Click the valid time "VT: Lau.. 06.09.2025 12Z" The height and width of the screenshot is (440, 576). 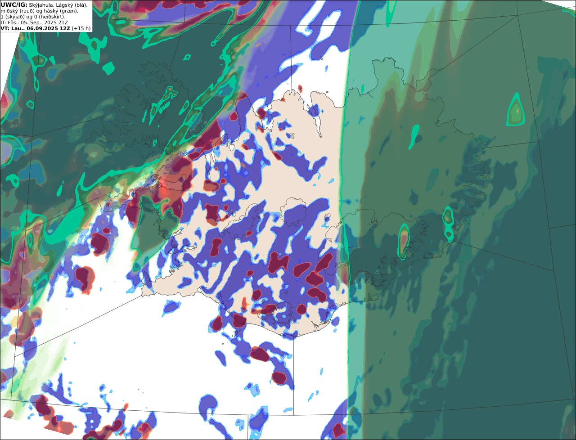coord(35,28)
